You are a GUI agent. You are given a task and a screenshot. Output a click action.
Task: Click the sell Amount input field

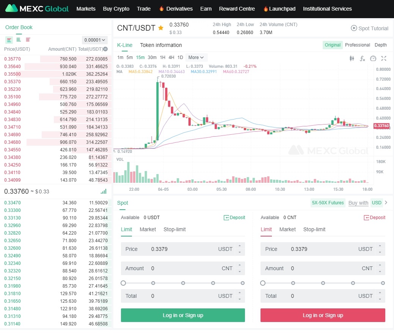[x=323, y=268]
